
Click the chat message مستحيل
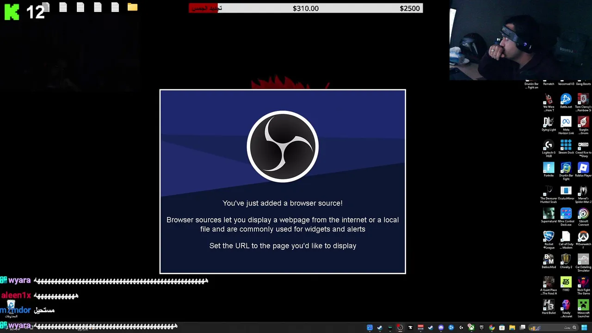click(44, 310)
